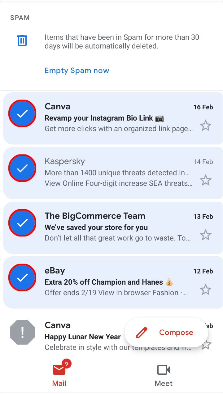
Task: Open the Meet tab
Action: 164,375
